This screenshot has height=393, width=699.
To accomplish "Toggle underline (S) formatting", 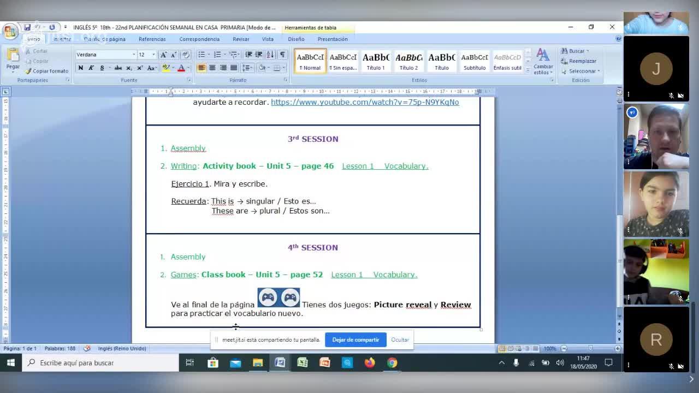I will pyautogui.click(x=102, y=68).
